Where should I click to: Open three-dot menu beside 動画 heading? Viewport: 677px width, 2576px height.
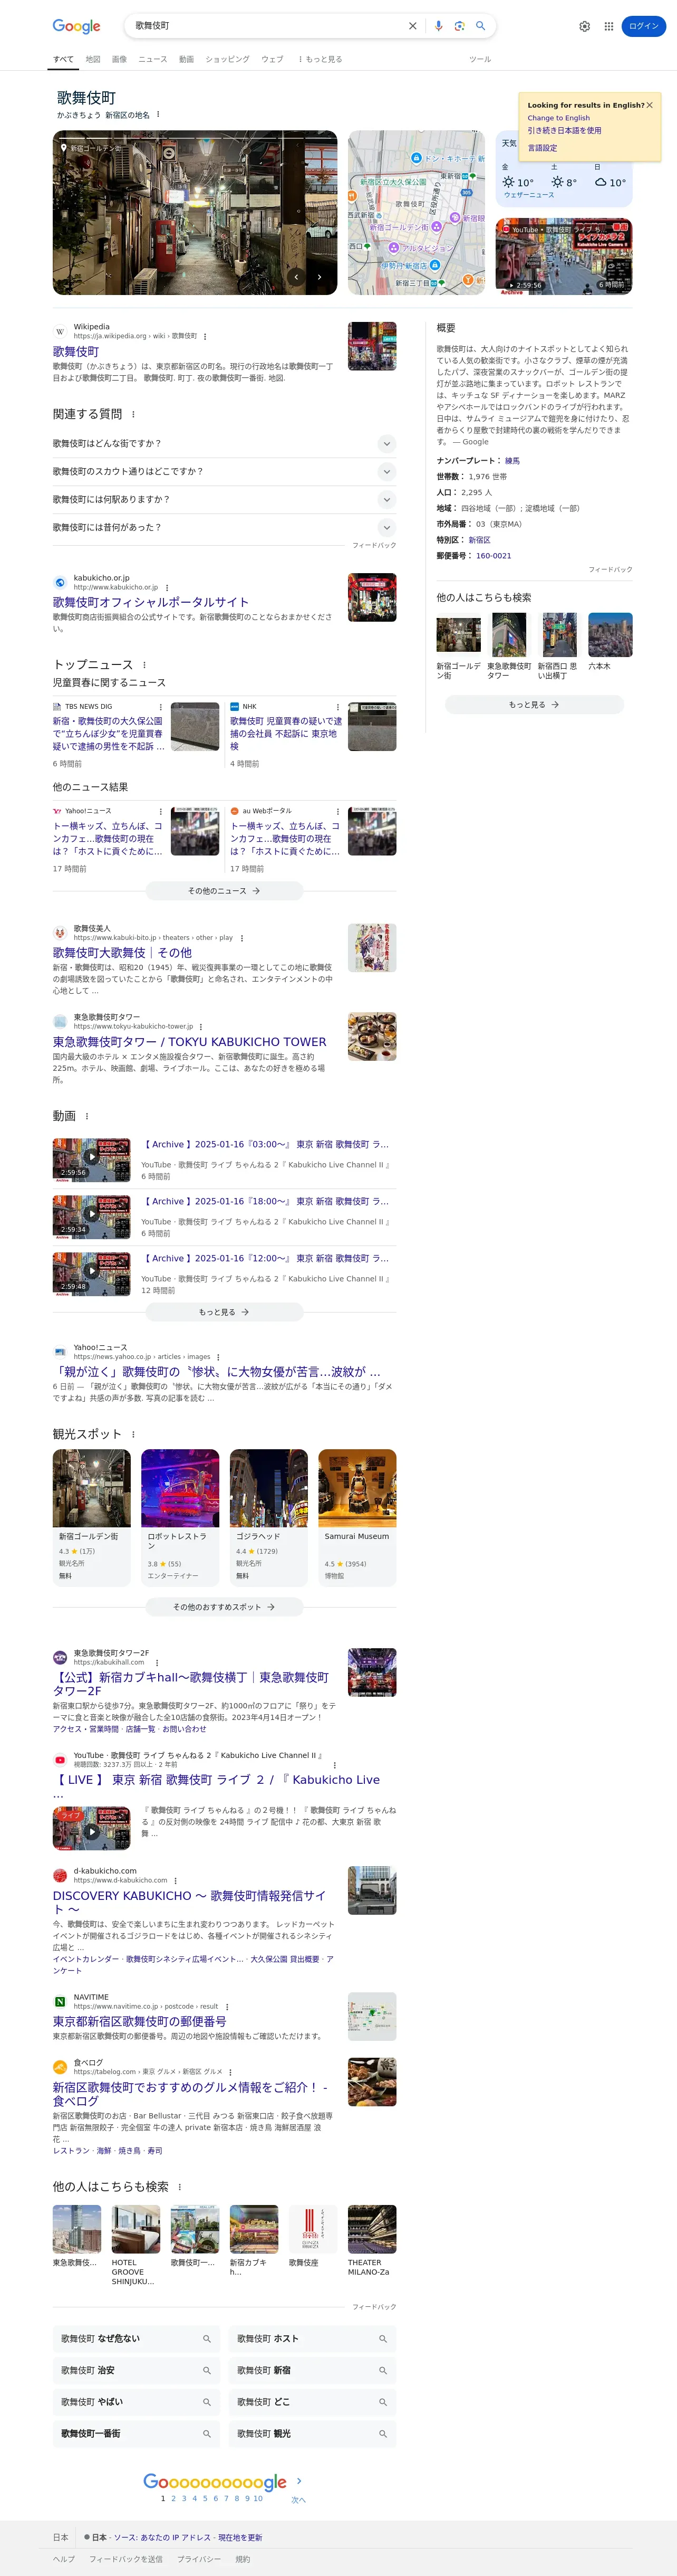86,1116
